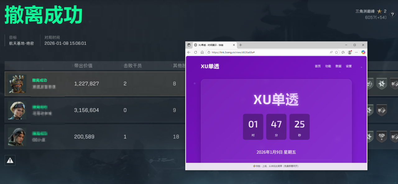The height and width of the screenshot is (184, 398).
Task: Open the Collections panel from the toolbar
Action: click(x=343, y=52)
